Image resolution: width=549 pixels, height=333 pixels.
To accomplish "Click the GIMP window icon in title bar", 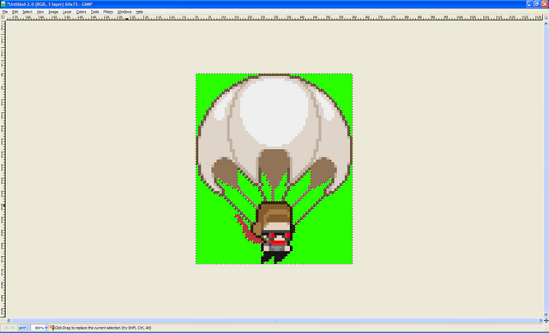I will coord(3,4).
